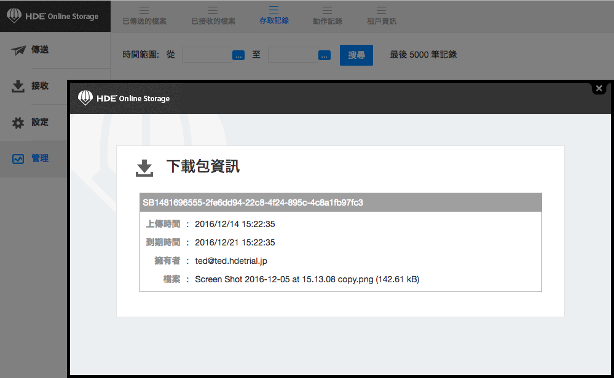Click the hamburger icon above 動作記錄

pyautogui.click(x=328, y=10)
